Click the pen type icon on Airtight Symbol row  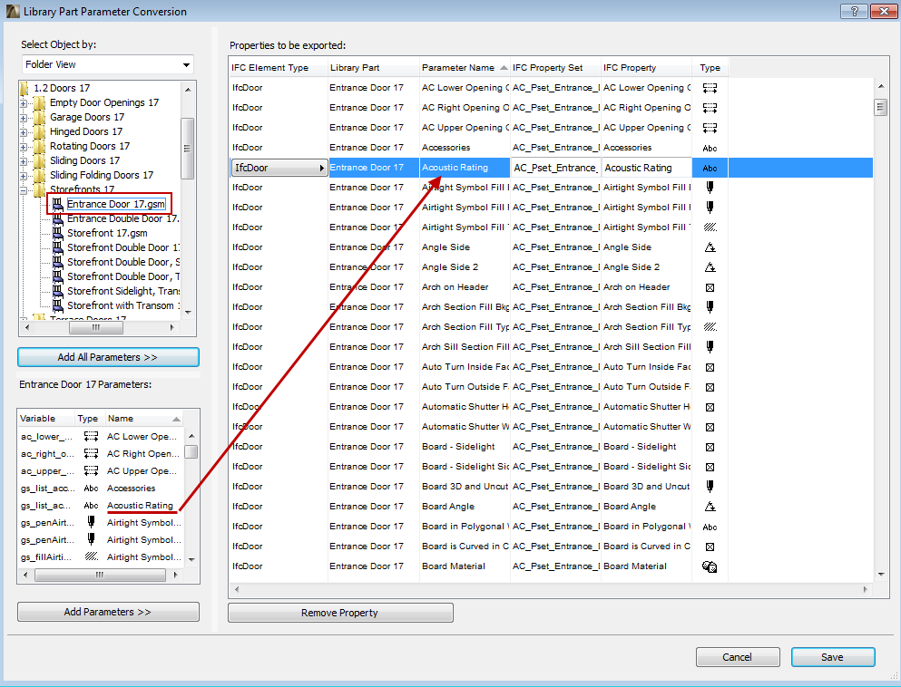[709, 188]
